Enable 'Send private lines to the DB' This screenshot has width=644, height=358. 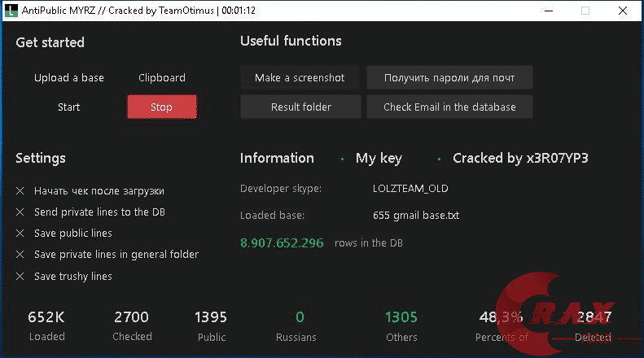point(20,212)
